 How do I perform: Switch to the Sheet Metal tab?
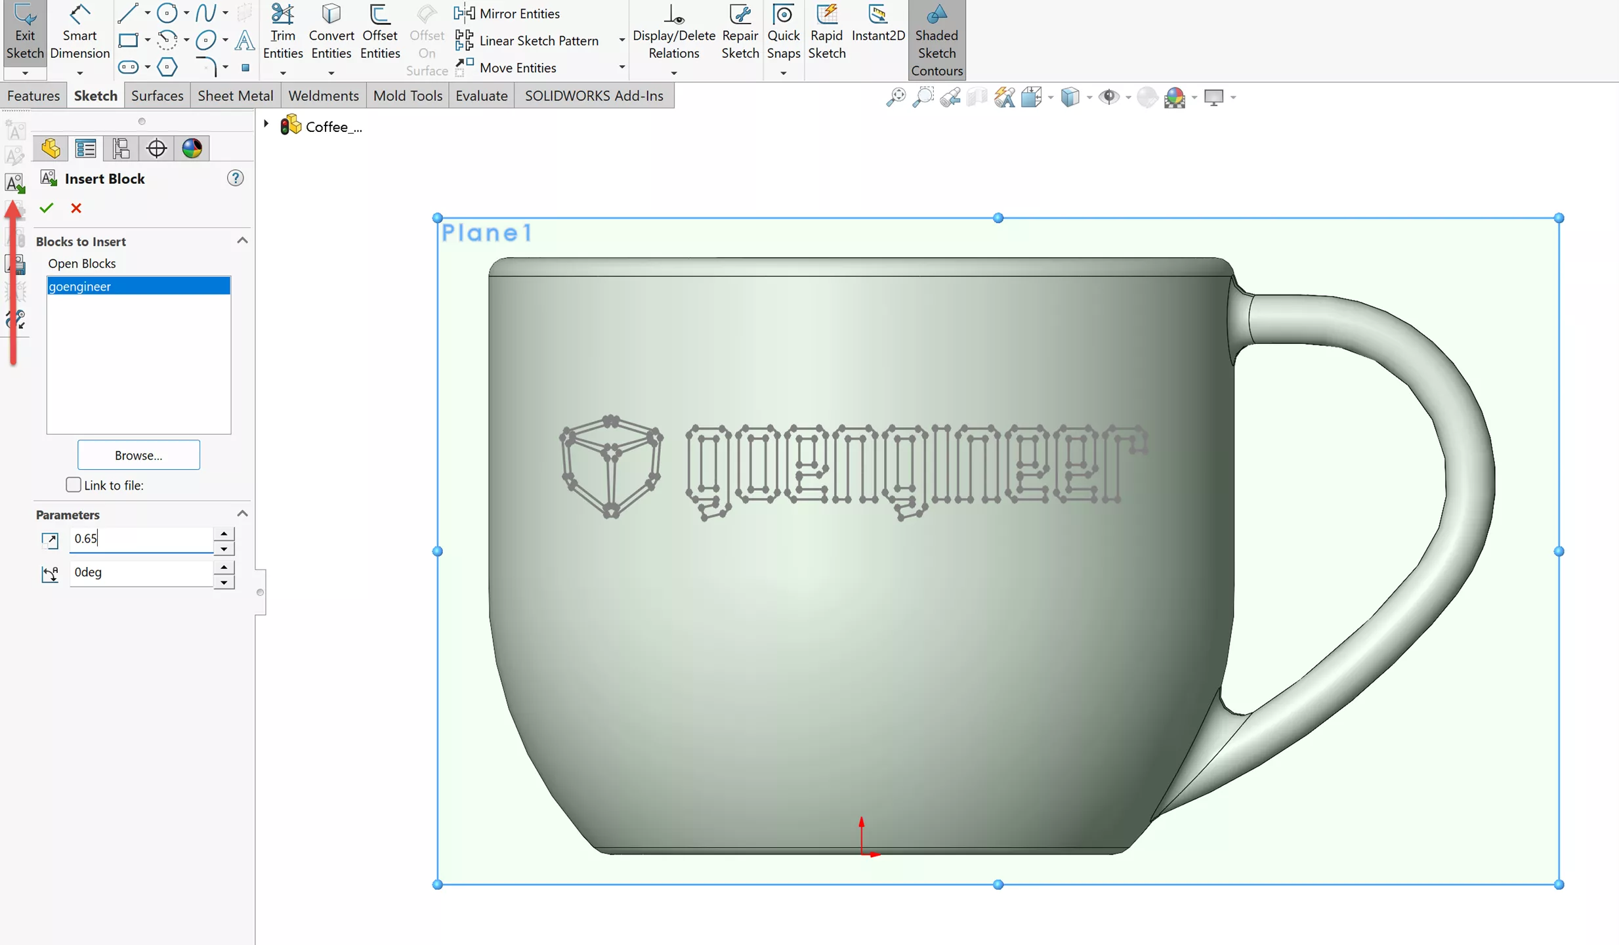point(236,96)
